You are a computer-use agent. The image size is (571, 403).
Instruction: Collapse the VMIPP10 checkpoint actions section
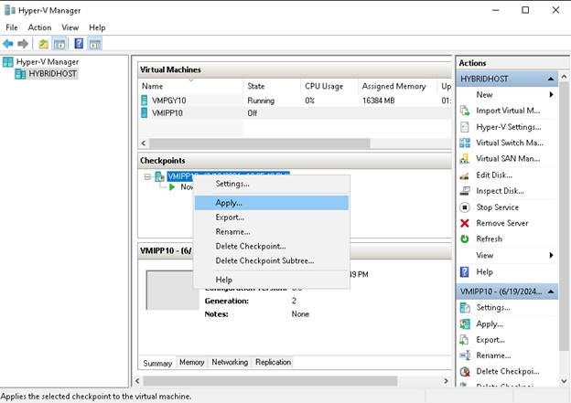click(x=551, y=292)
